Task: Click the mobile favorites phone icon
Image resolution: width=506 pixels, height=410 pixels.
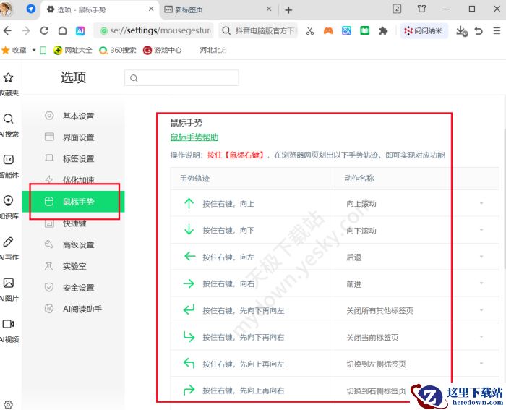Action: (x=43, y=50)
